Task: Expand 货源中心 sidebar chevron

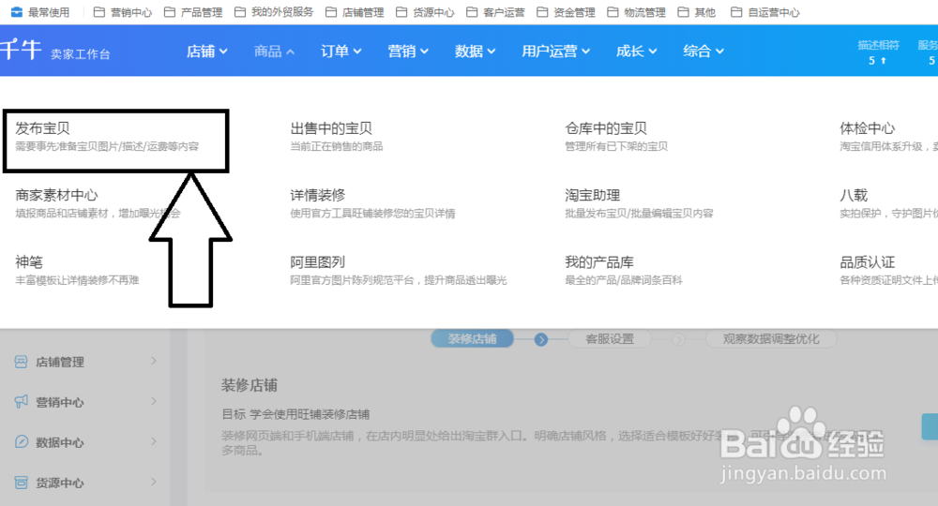Action: tap(154, 482)
